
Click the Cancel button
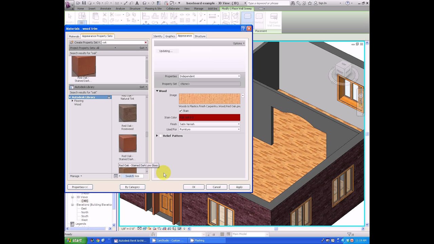217,187
